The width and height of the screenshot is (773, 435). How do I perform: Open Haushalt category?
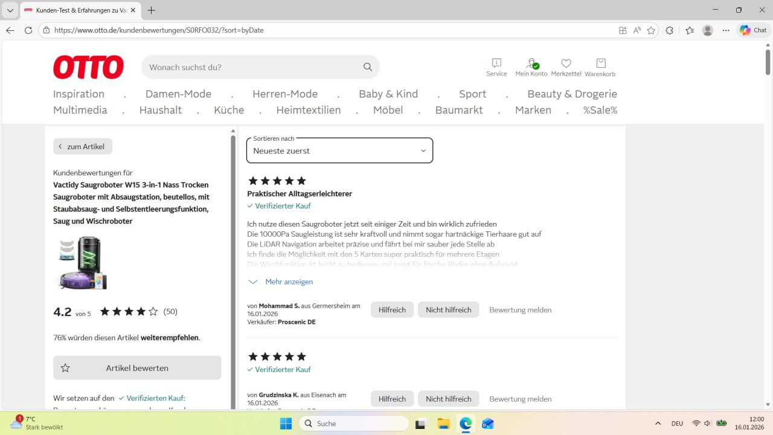click(x=161, y=110)
